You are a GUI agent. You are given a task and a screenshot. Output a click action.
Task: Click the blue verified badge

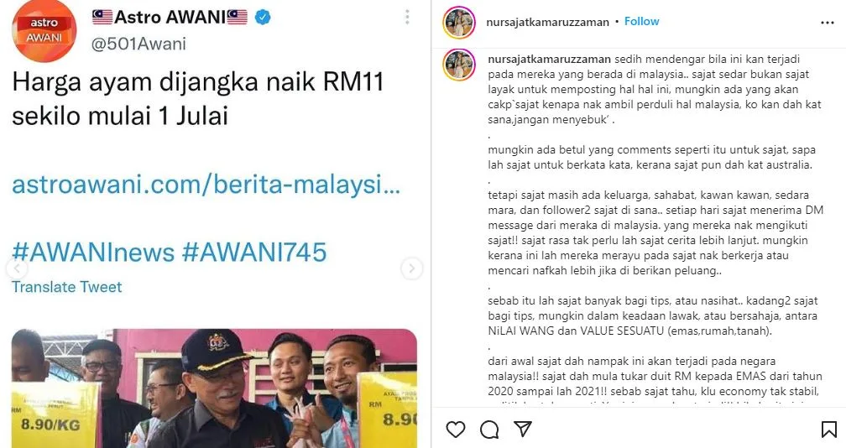click(262, 18)
